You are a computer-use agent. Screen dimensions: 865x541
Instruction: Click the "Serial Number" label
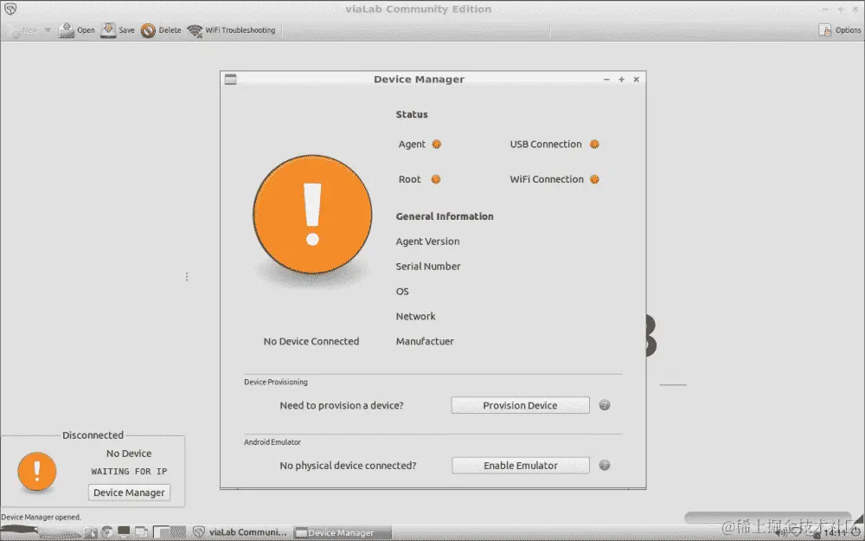click(x=428, y=266)
